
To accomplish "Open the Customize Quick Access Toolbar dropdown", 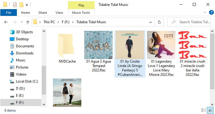I will (27, 5).
